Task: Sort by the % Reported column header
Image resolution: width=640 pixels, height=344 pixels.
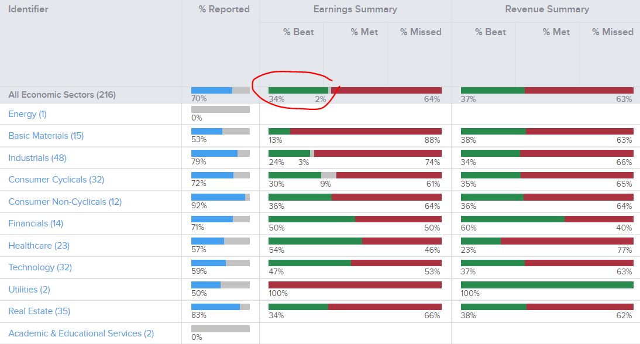Action: [224, 9]
